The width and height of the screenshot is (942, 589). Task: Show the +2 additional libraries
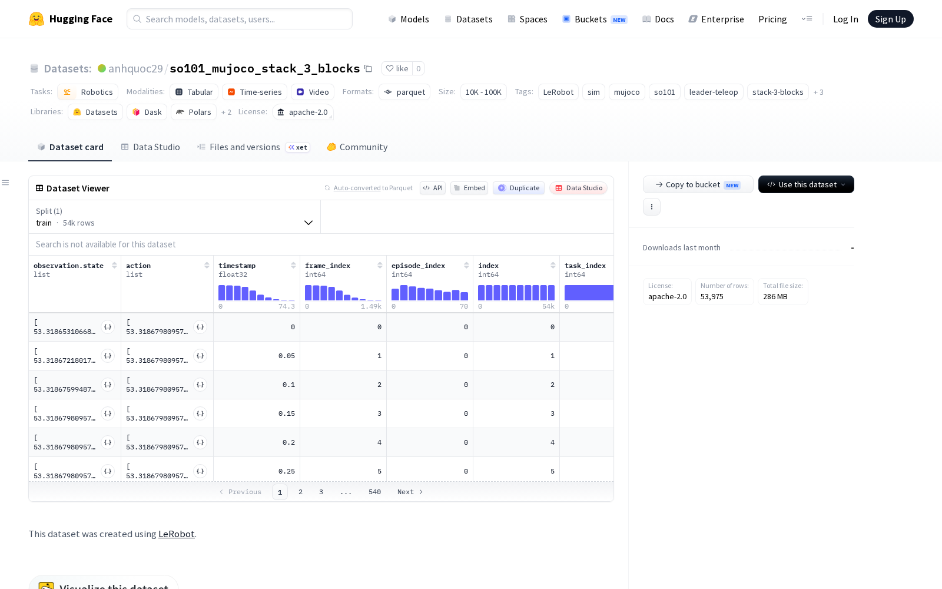226,112
